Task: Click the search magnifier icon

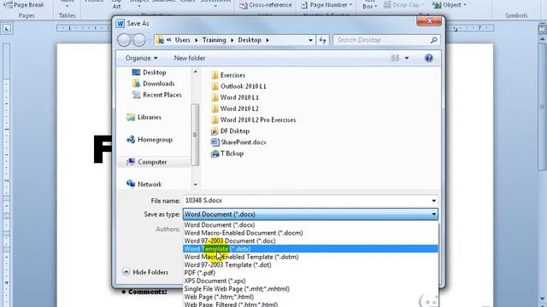Action: (433, 40)
